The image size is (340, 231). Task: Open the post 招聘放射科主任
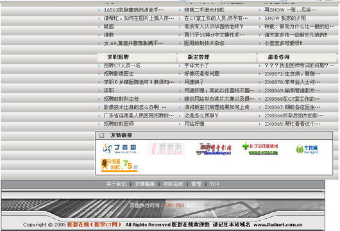pos(121,99)
